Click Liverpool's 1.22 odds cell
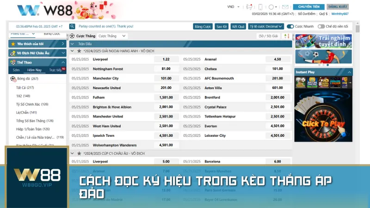 click(x=166, y=59)
